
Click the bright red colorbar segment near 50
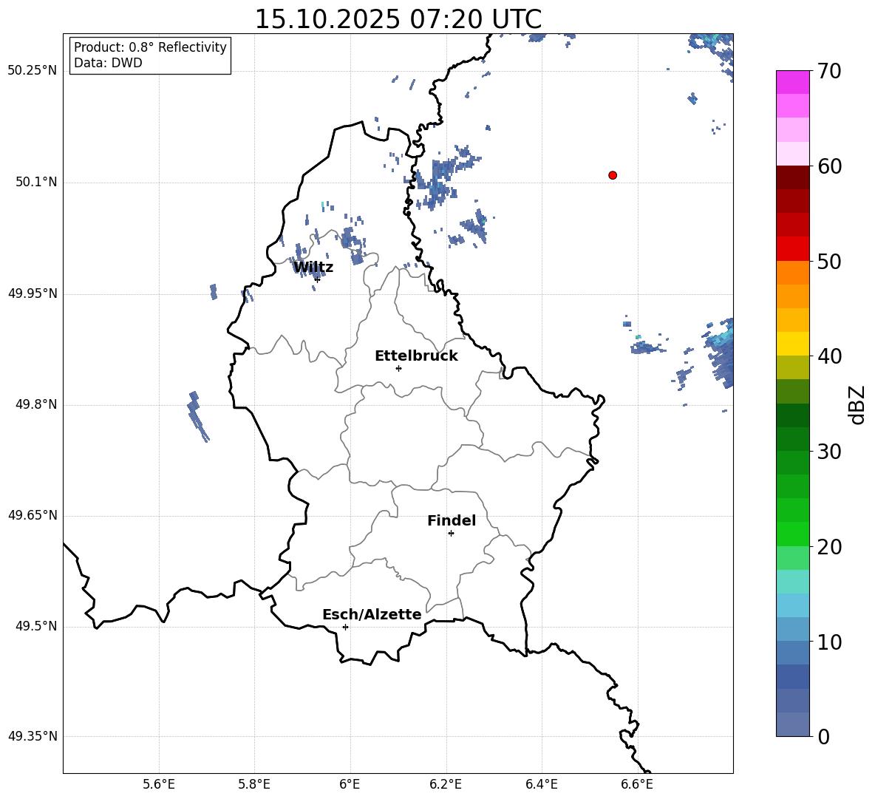pyautogui.click(x=792, y=249)
